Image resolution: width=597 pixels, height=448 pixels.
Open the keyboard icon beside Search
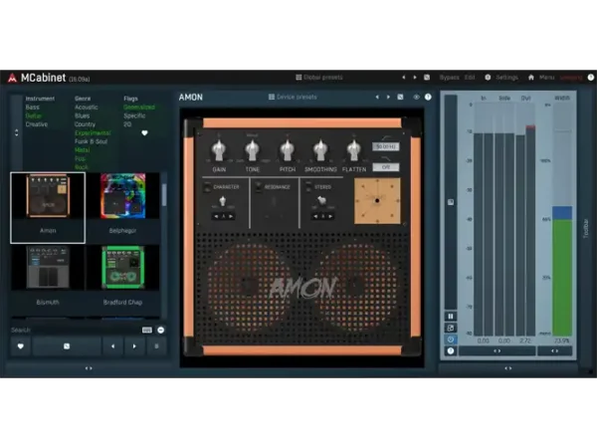click(147, 330)
